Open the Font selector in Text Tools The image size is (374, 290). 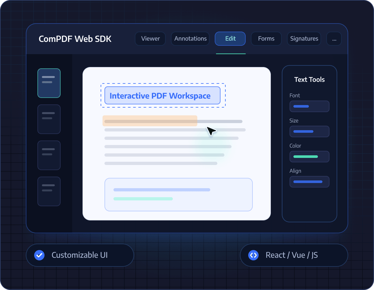click(310, 106)
